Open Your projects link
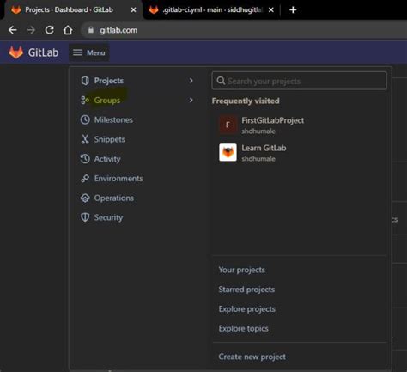This screenshot has height=372, width=407. (241, 270)
